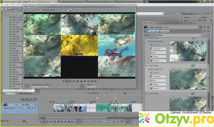Pause playback in Video Preview
The image size is (214, 127).
tap(78, 81)
